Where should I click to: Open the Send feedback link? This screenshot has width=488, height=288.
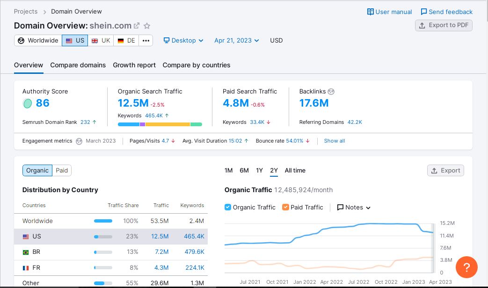[446, 12]
